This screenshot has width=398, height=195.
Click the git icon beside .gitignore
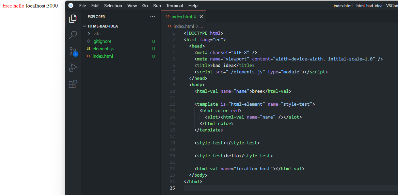(x=88, y=41)
